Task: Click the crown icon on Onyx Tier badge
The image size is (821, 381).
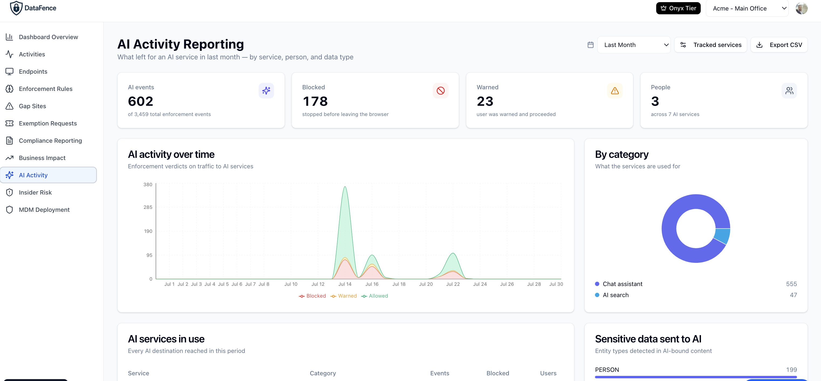Action: [x=663, y=8]
